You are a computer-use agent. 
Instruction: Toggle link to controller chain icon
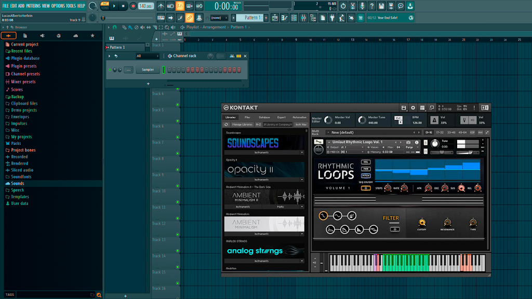click(189, 18)
